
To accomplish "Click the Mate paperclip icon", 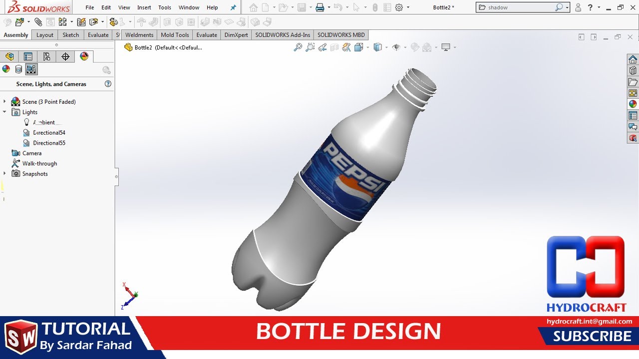I will tap(38, 22).
